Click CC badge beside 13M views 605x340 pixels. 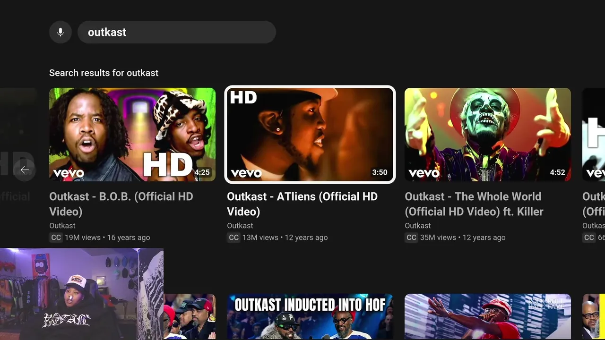pyautogui.click(x=233, y=238)
